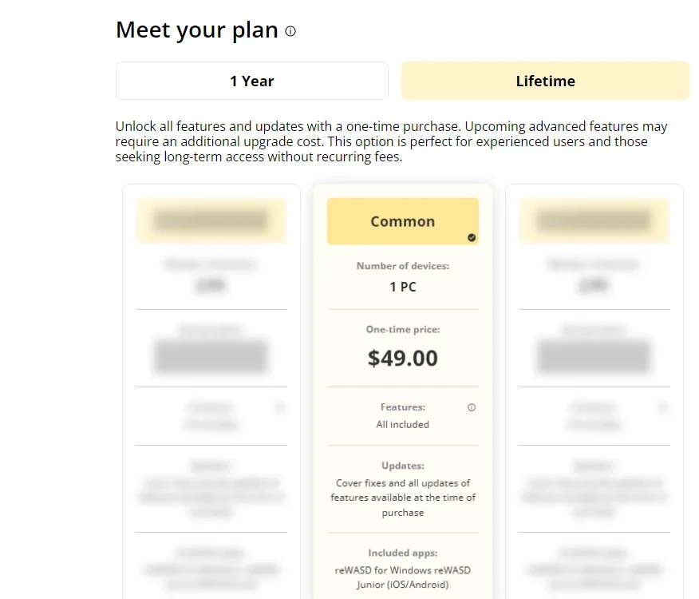This screenshot has width=699, height=599.
Task: Click the Included apps label in Common card
Action: tap(402, 553)
